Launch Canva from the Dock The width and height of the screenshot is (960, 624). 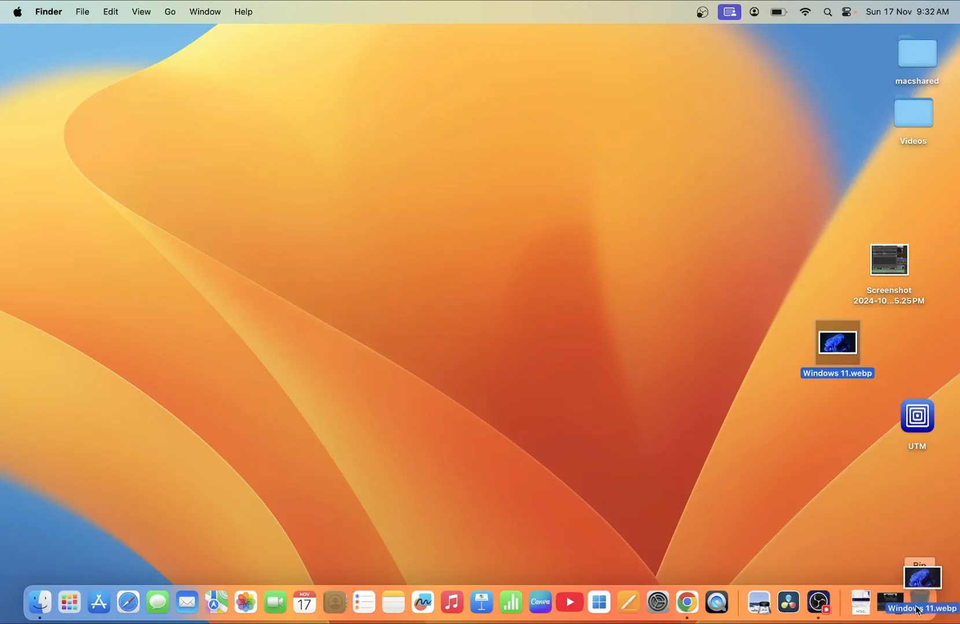tap(540, 603)
